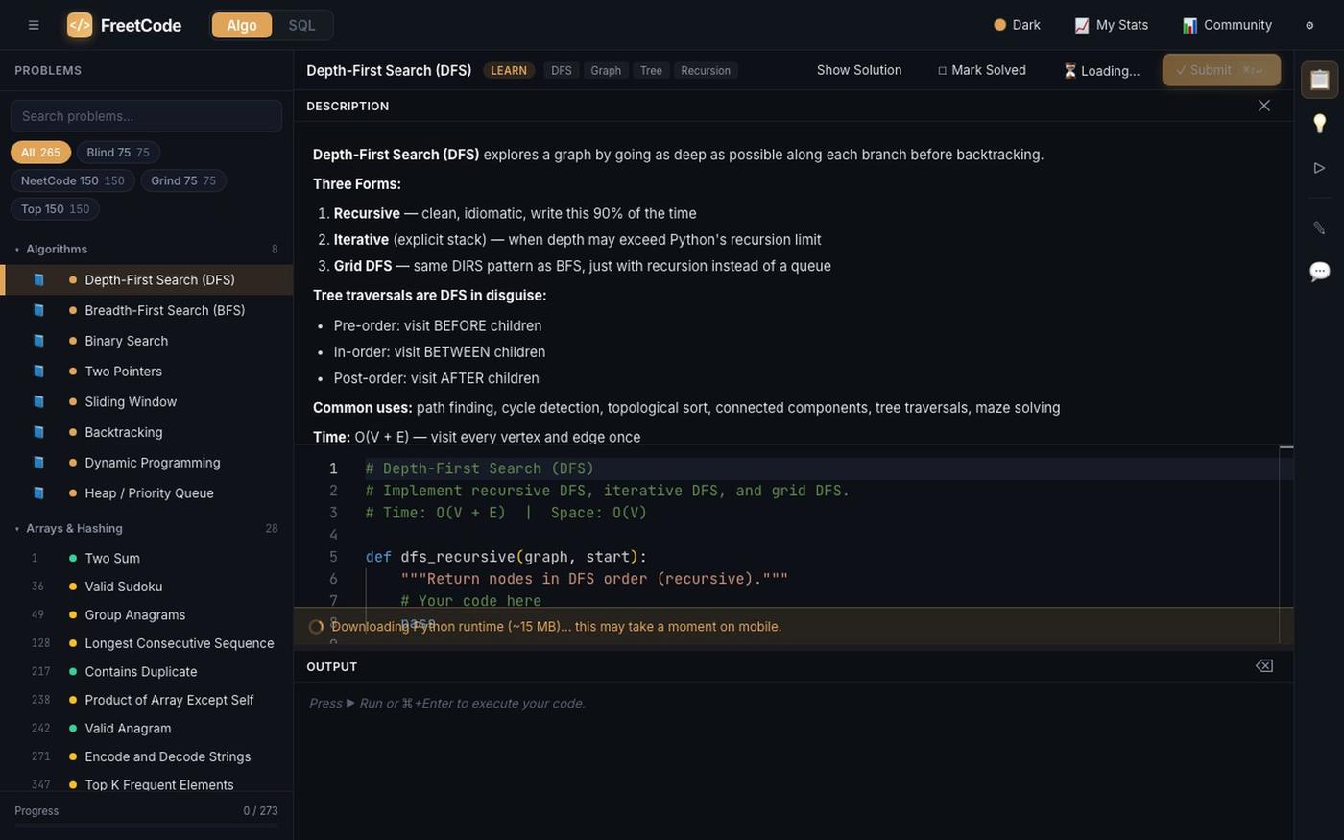Select the All 265 filter
1344x840 pixels.
tap(40, 153)
